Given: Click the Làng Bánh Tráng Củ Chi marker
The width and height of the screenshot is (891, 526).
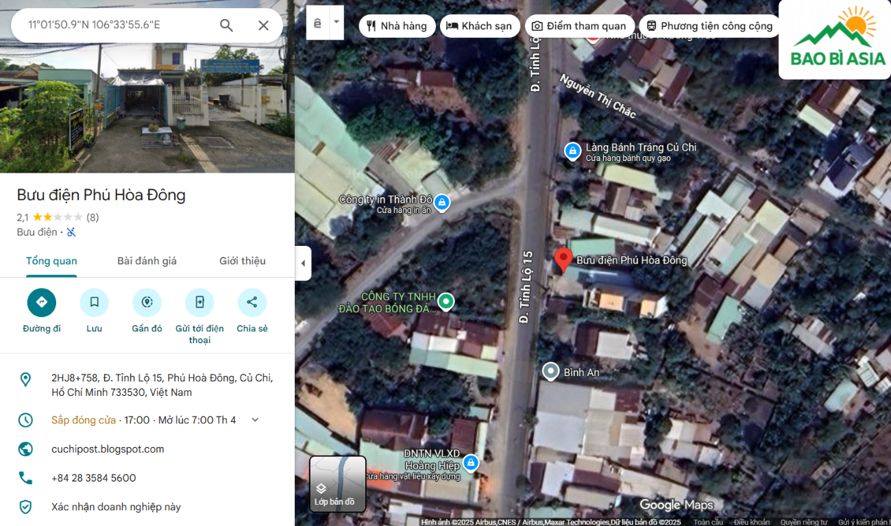Looking at the screenshot, I should coord(573,151).
